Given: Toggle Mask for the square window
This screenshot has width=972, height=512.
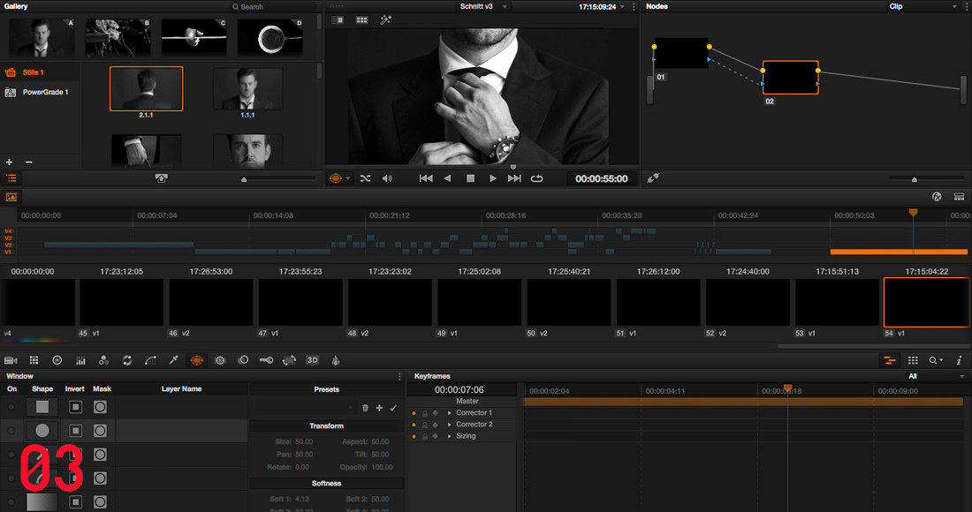Looking at the screenshot, I should click(100, 407).
